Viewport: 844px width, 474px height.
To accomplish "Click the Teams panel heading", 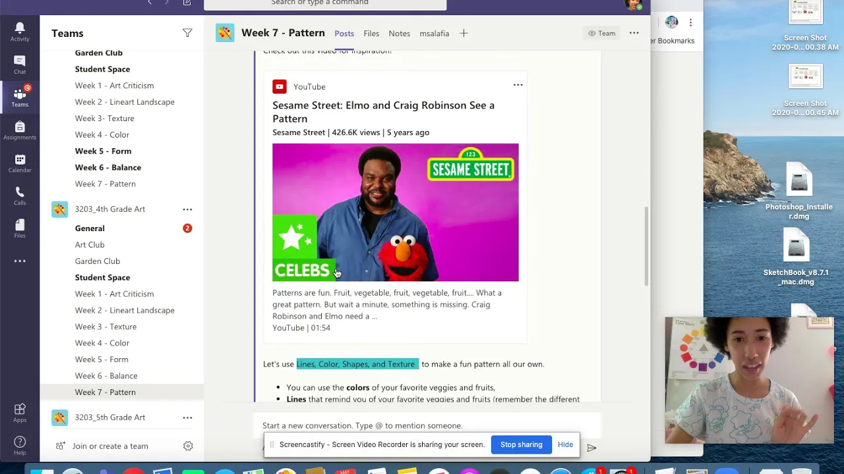I will pos(67,34).
